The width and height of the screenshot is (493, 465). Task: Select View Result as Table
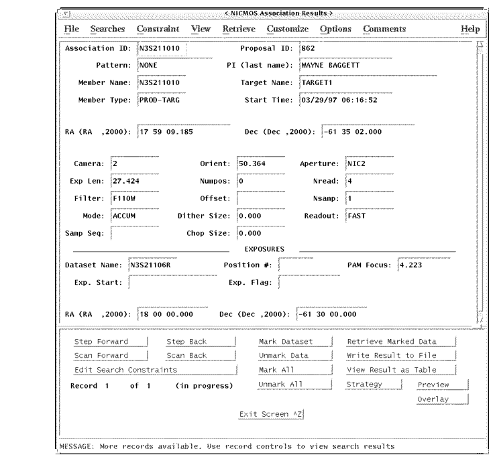391,370
